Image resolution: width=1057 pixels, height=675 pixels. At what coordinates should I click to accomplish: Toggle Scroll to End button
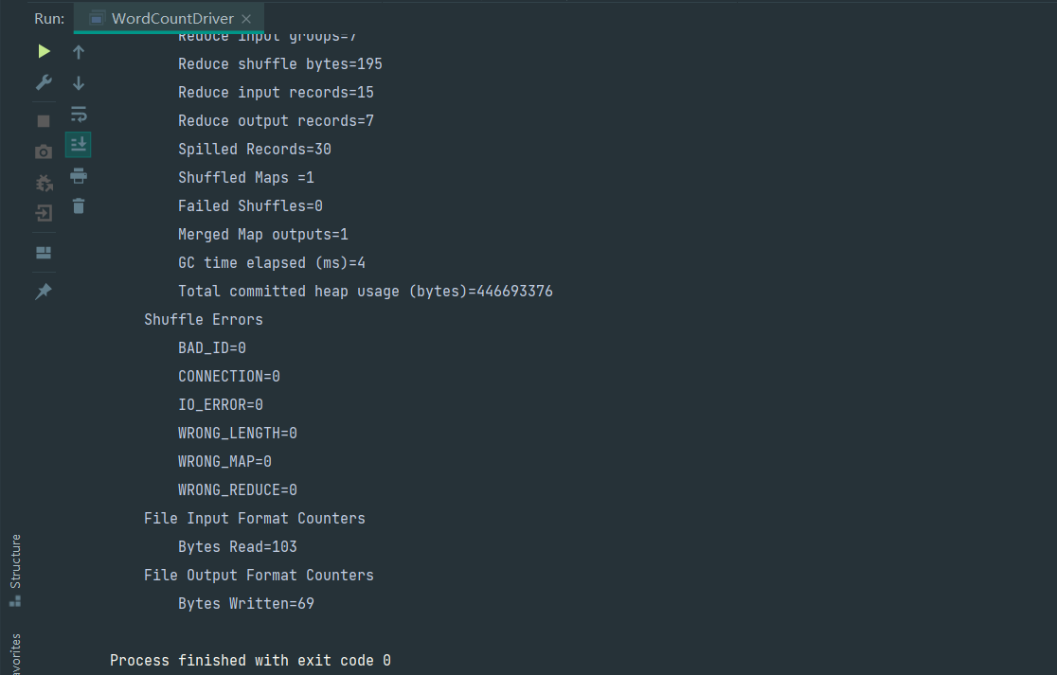click(79, 145)
